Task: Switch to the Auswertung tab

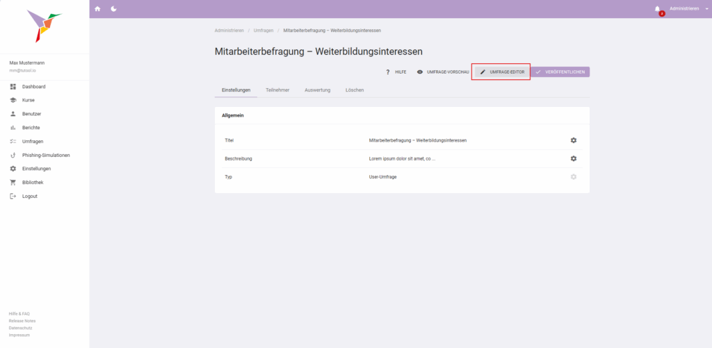Action: click(317, 90)
